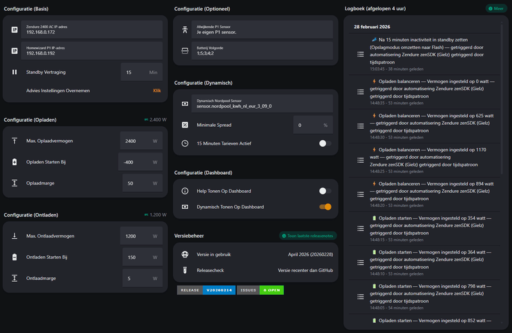Click the battery icon beside Opladen Starten Bij

[x=15, y=162]
